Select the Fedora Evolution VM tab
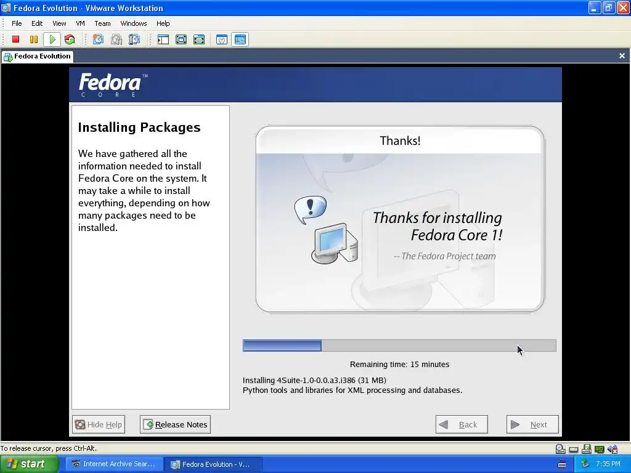The width and height of the screenshot is (631, 473). pyautogui.click(x=38, y=56)
